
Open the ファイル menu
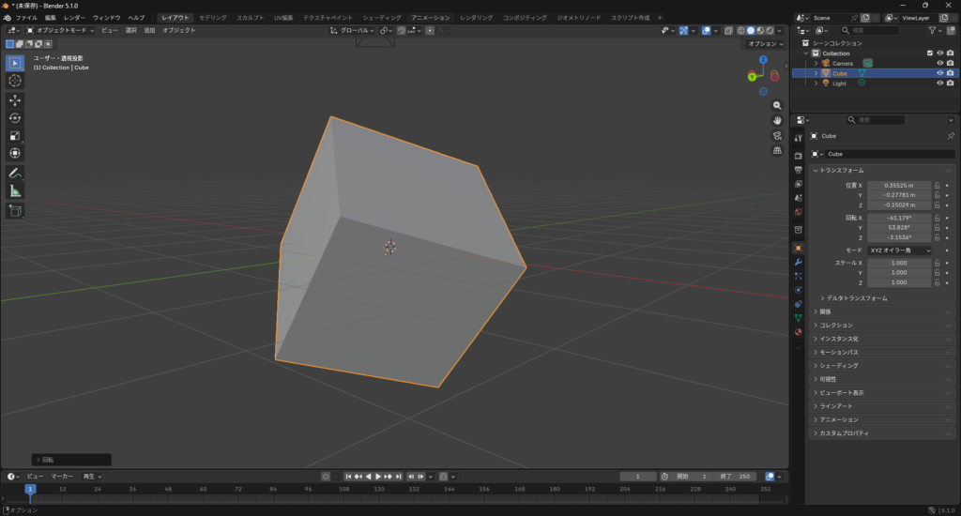point(26,18)
